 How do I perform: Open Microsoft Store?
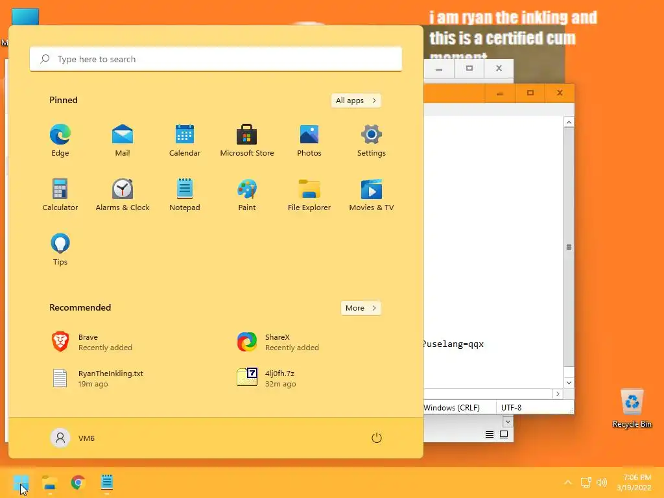coord(247,141)
